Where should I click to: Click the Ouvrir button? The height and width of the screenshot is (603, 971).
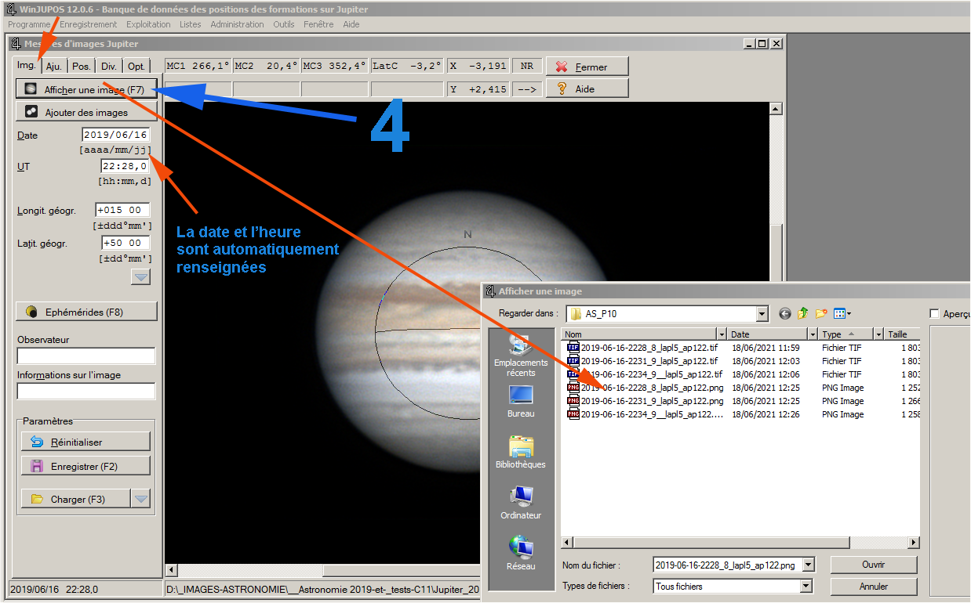[x=873, y=565]
